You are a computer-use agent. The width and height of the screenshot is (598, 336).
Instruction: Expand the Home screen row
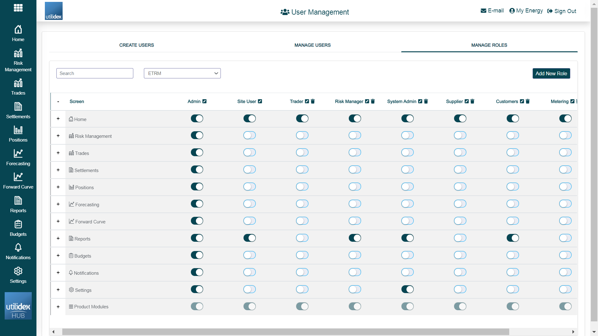pos(58,119)
